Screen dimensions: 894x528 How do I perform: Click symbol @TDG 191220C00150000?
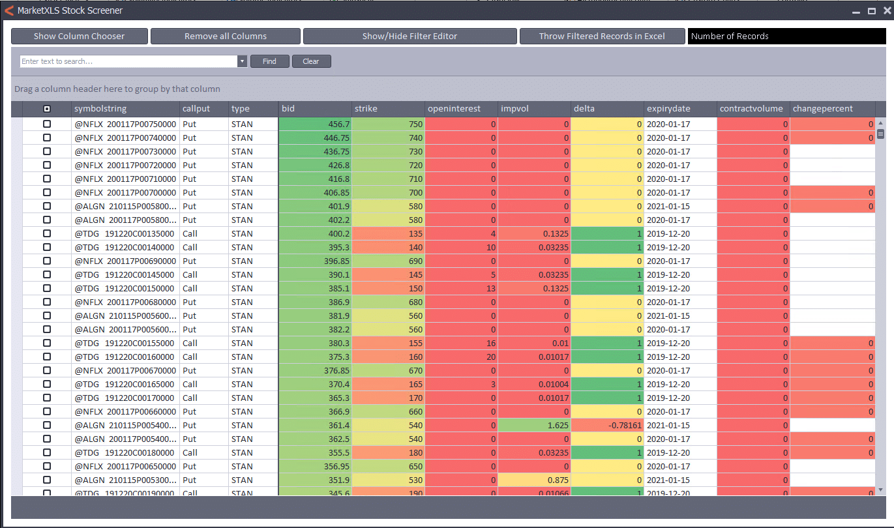[x=125, y=288]
